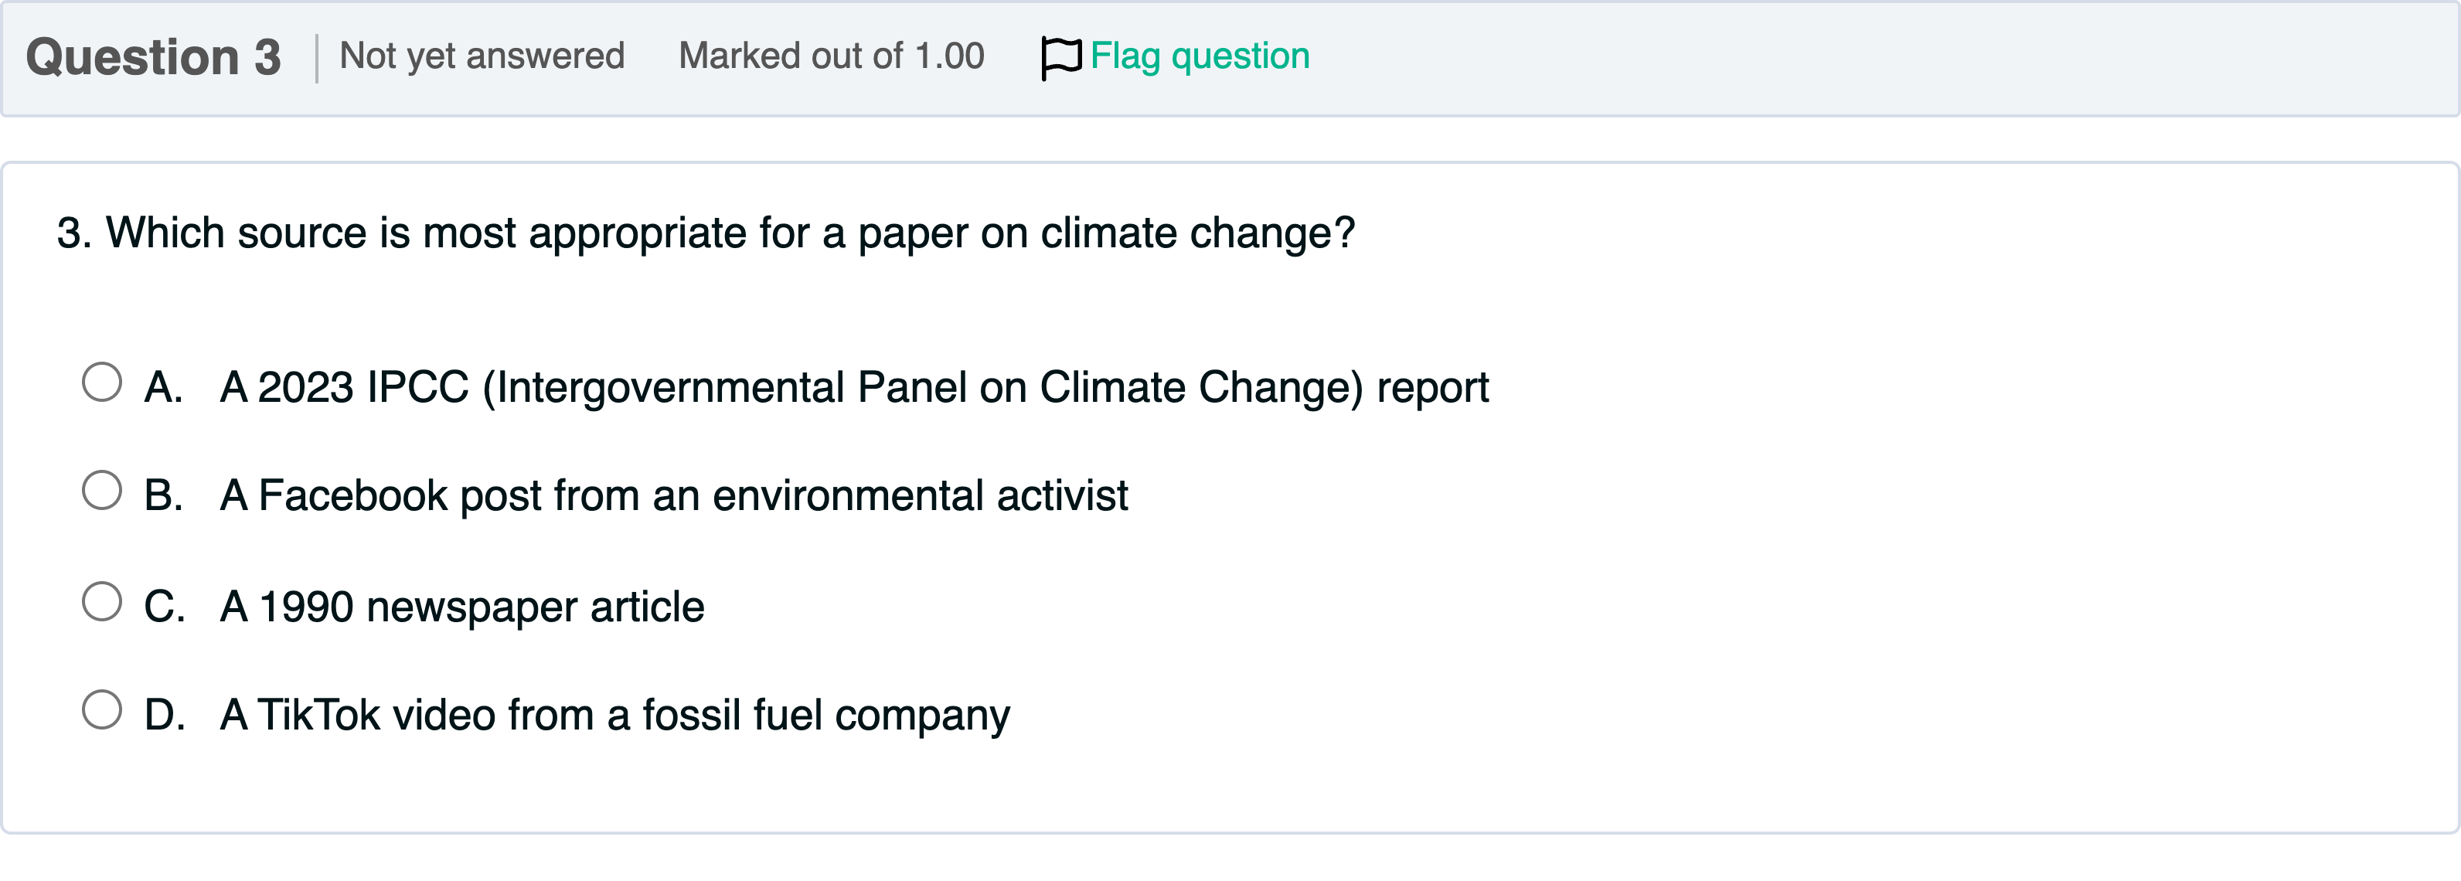Pick the radio button for option D
This screenshot has width=2461, height=881.
click(x=102, y=710)
